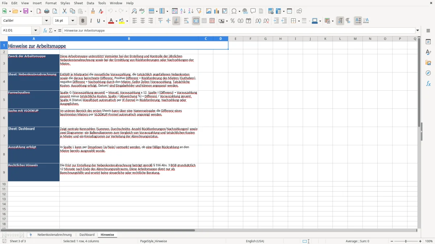The image size is (435, 244).
Task: Open the Sidebar Navigator deck
Action: [x=428, y=73]
